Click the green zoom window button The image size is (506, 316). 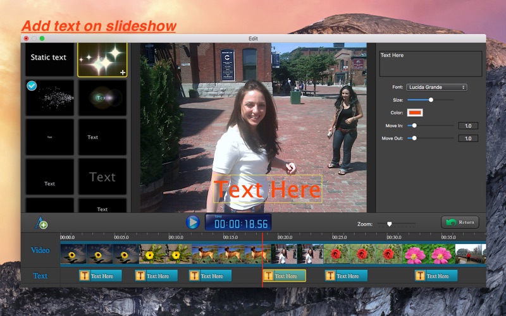click(42, 39)
